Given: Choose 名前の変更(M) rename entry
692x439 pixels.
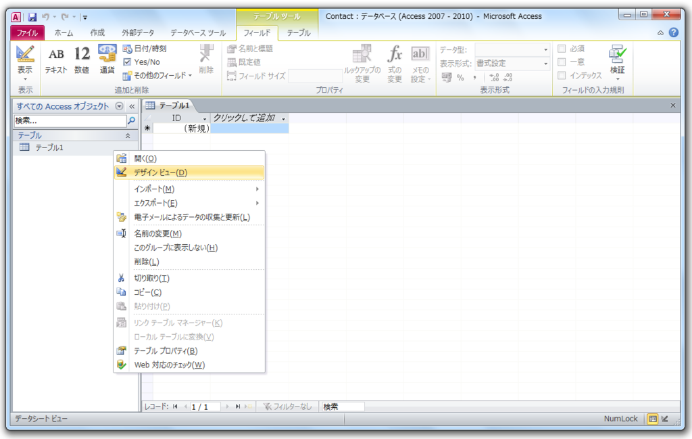Looking at the screenshot, I should 189,233.
